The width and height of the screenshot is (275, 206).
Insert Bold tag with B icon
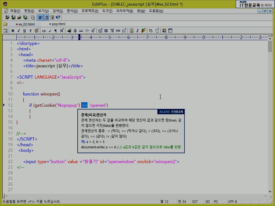coord(13,31)
